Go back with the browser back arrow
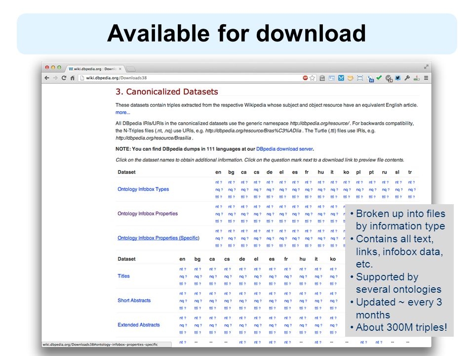The height and width of the screenshot is (356, 474). coord(47,78)
